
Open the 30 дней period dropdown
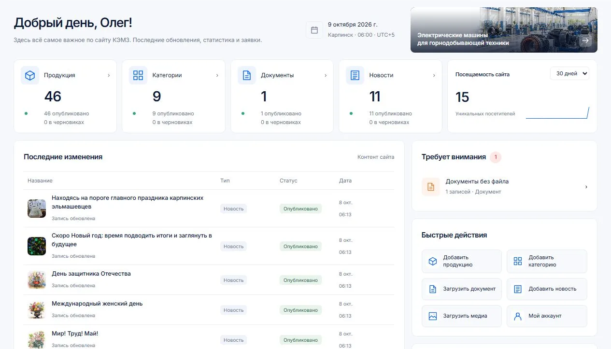(x=569, y=74)
